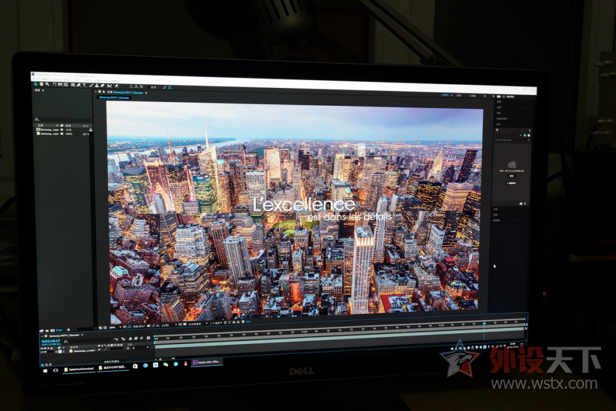Select the Samsung mp4 layer name in timeline
Screen dimensions: 616x411
tap(84, 351)
